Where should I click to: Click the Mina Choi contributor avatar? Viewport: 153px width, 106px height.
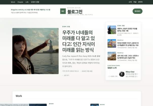click(x=122, y=74)
